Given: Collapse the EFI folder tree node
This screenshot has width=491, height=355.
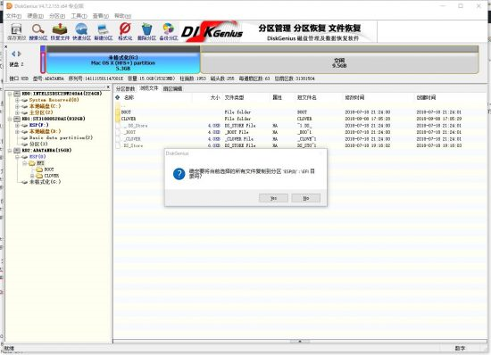Looking at the screenshot, I should [x=25, y=163].
